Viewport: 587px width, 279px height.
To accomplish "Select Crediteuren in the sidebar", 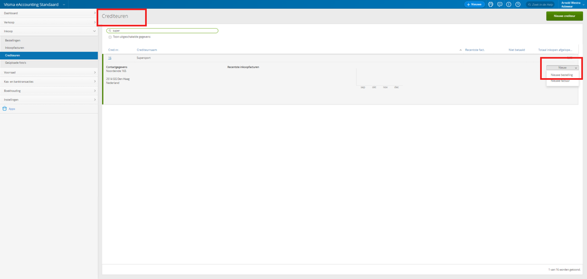I will 49,55.
